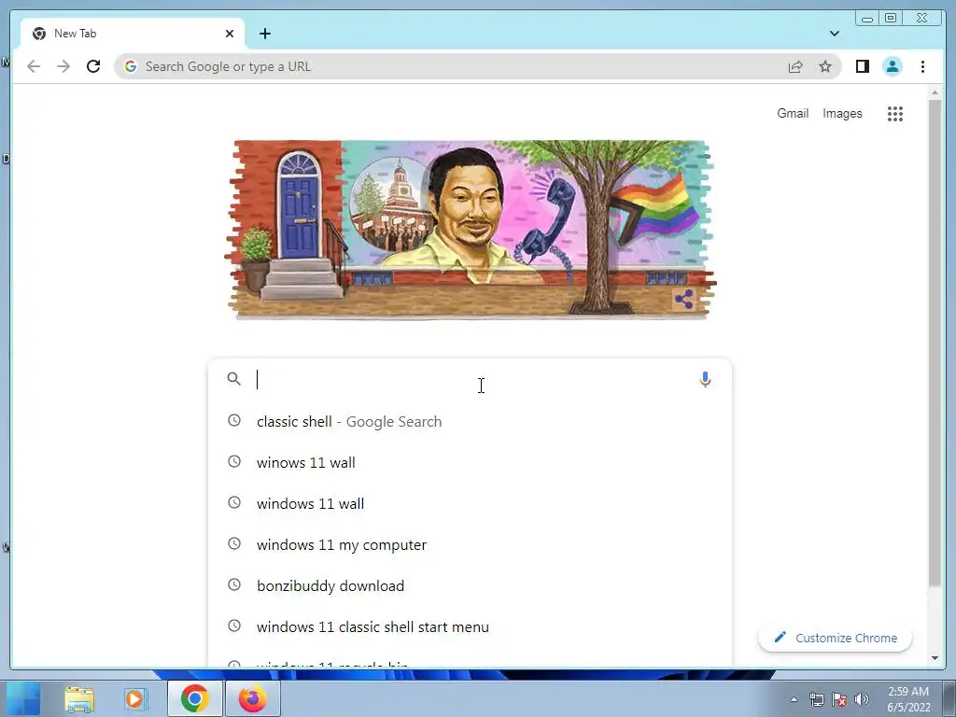
Task: Share this page using the share icon
Action: 795,66
